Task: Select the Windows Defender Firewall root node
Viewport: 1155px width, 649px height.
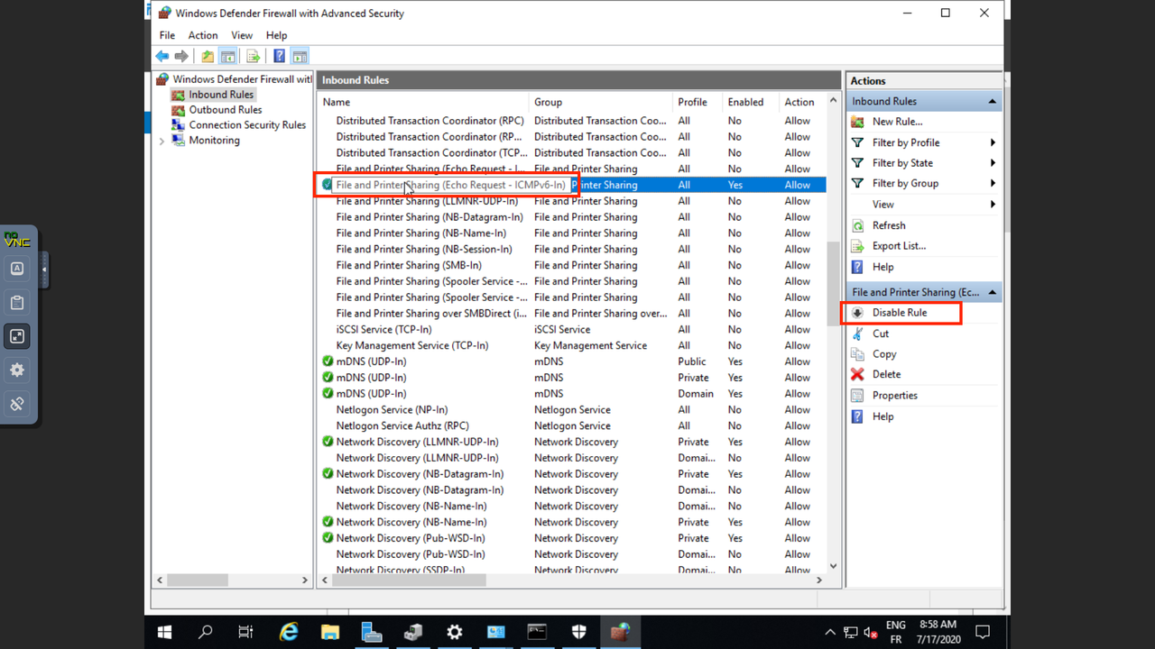Action: 234,79
